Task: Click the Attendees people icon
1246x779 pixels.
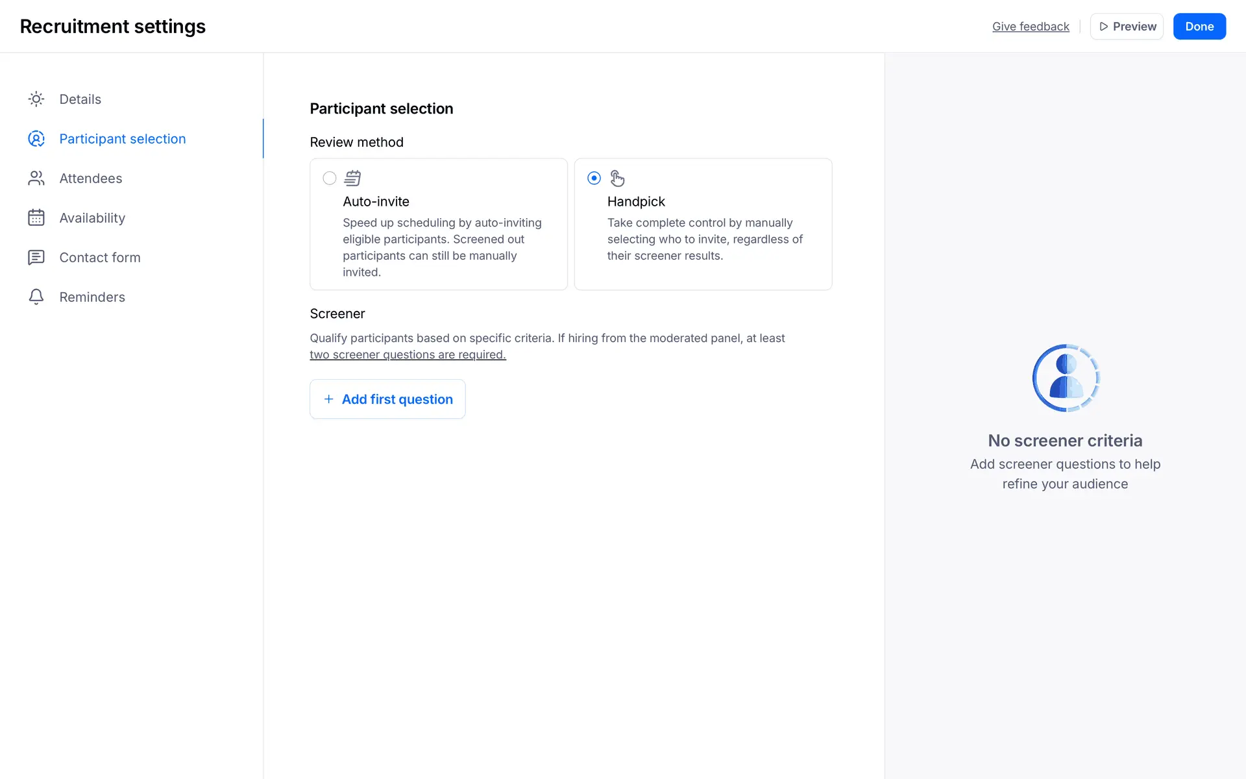Action: [x=36, y=179]
